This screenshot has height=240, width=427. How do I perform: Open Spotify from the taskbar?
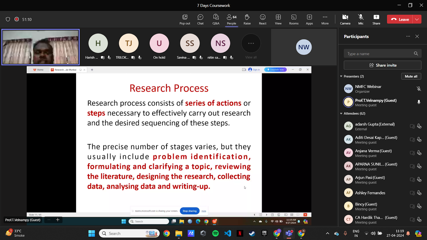pos(215,234)
